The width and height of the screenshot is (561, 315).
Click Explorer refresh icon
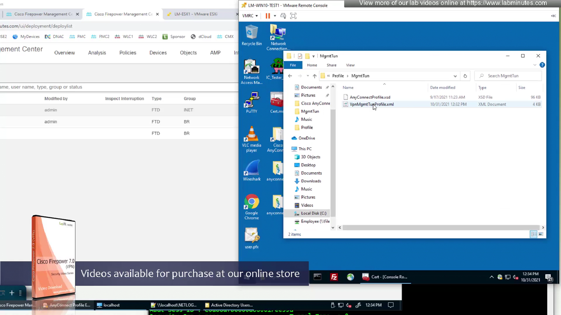pyautogui.click(x=465, y=76)
